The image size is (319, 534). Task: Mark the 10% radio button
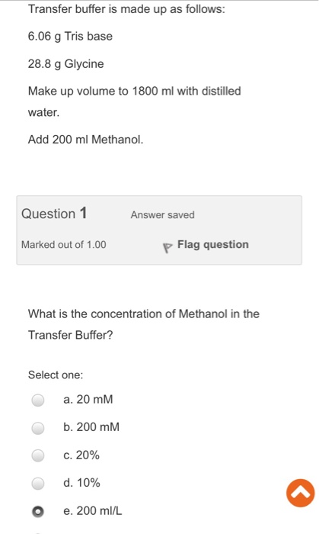point(38,483)
